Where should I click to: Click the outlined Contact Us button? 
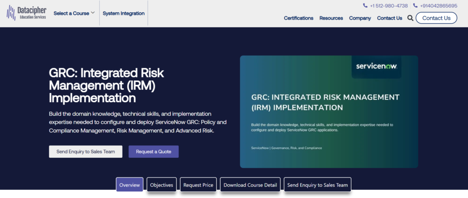tap(436, 18)
